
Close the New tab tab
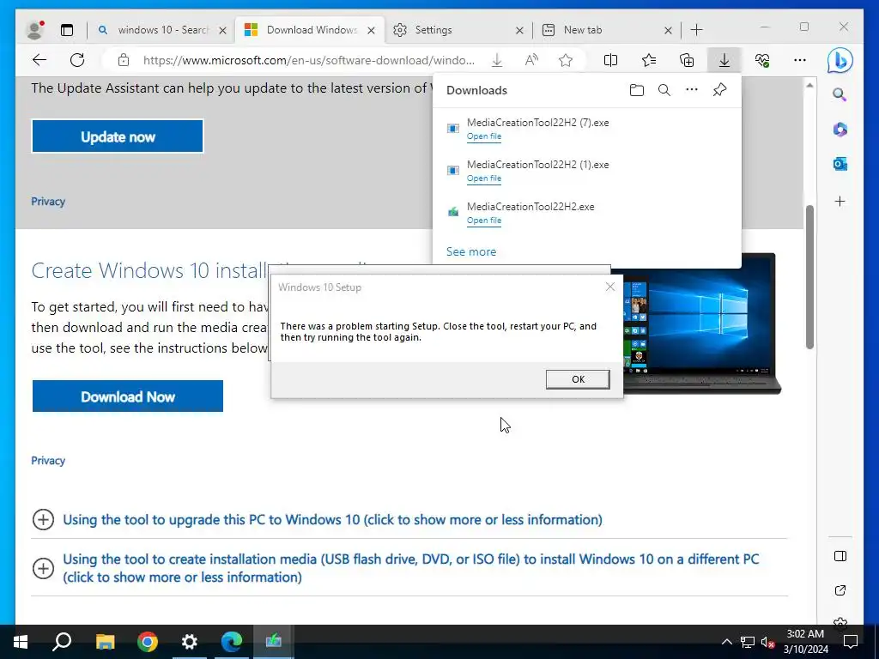(x=668, y=30)
